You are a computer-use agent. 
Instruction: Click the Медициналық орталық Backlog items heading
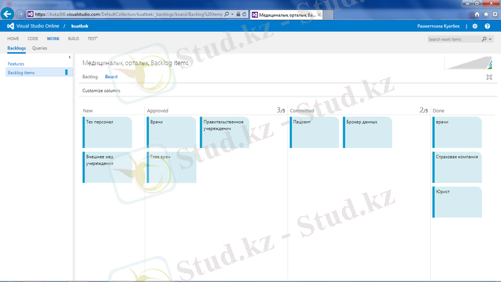click(135, 63)
